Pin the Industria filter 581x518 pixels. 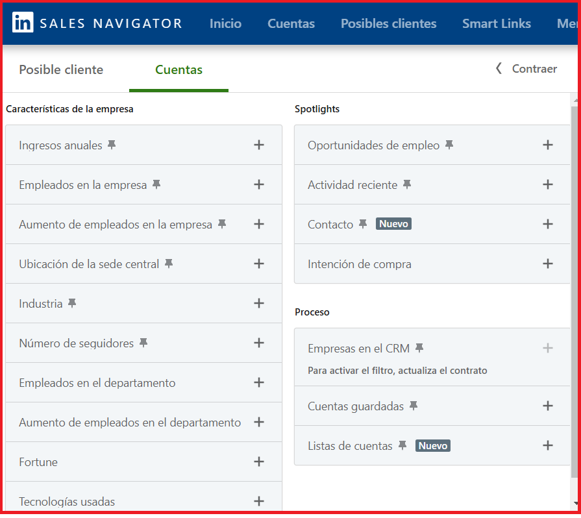click(x=72, y=303)
